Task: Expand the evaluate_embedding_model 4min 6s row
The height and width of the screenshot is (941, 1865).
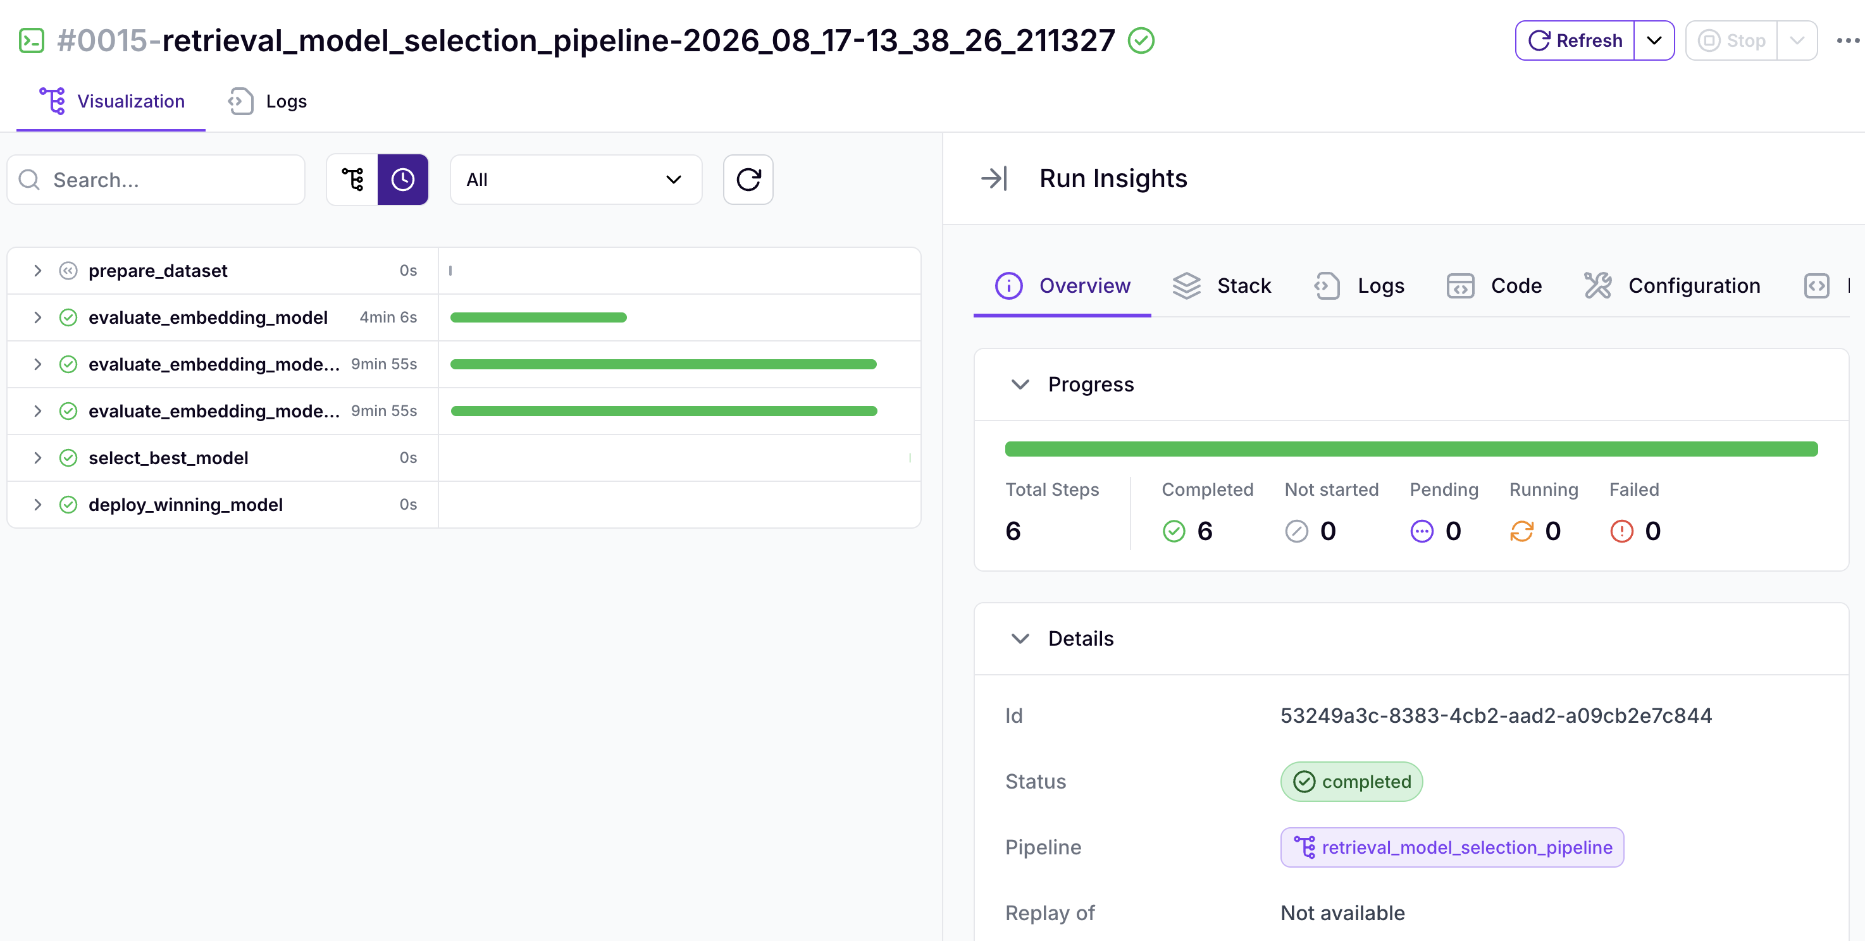Action: 38,317
